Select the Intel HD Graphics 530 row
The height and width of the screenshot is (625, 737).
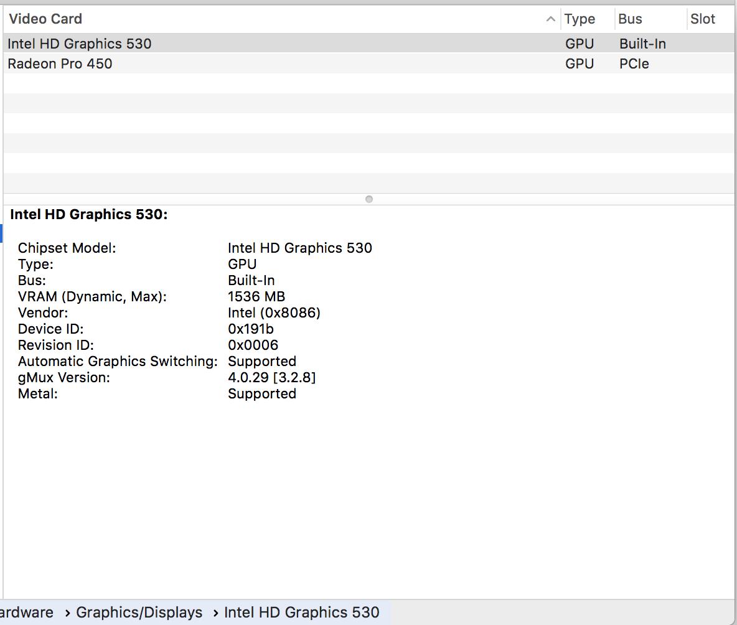click(368, 43)
